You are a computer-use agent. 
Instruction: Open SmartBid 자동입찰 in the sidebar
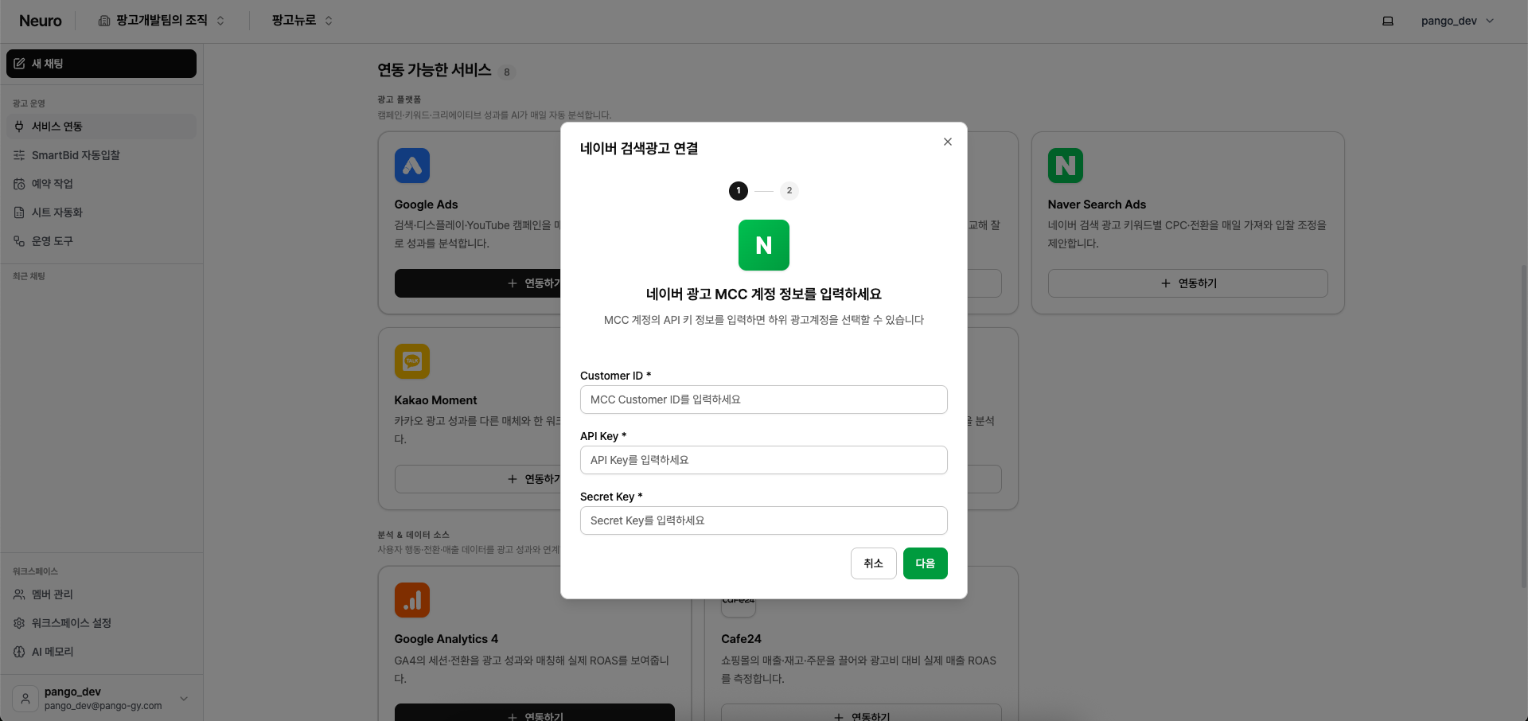pyautogui.click(x=101, y=155)
